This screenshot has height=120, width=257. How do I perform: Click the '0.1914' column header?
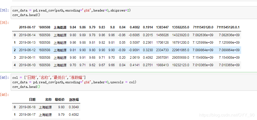coord(148,27)
